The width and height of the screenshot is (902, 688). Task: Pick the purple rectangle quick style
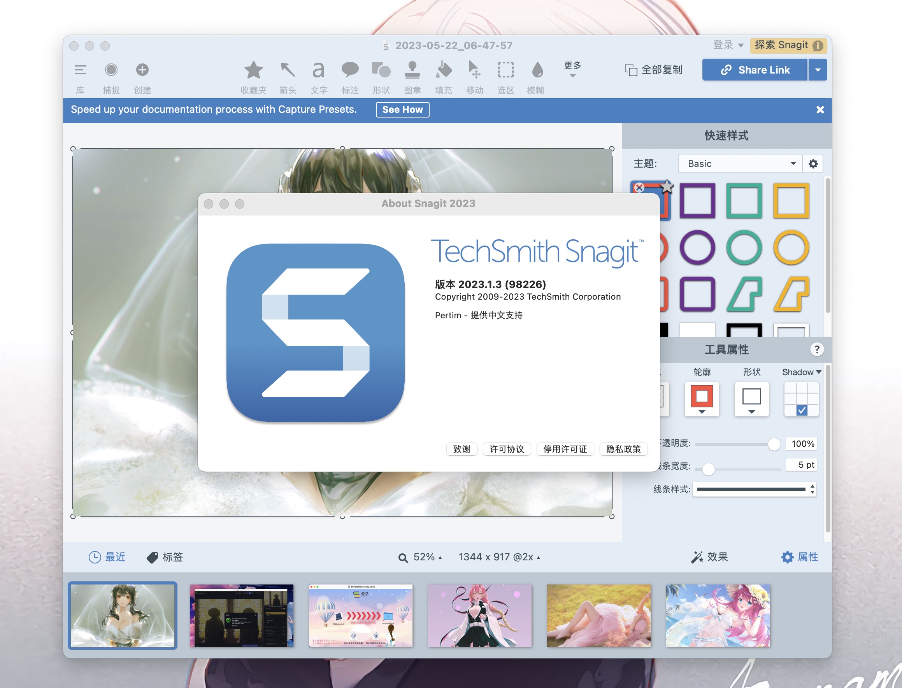[697, 201]
